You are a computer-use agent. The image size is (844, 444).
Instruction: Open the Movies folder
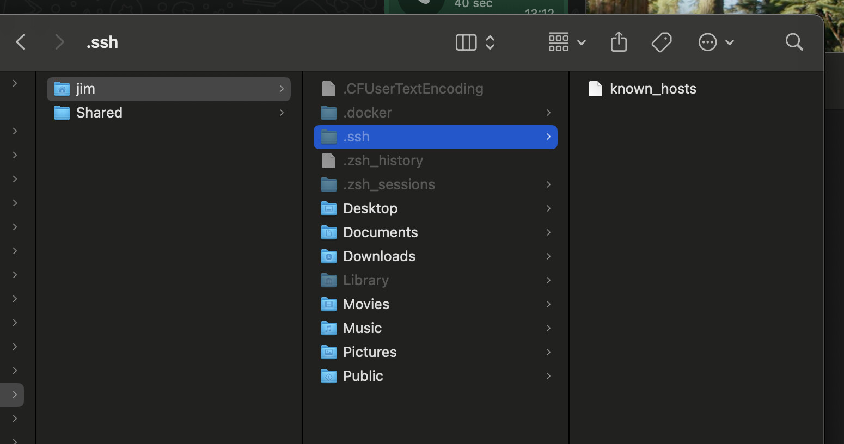(436, 304)
